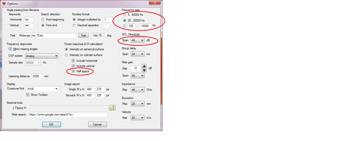The image size is (341, 141).
Task: Click the LTSpice IV path field
Action: [68, 108]
